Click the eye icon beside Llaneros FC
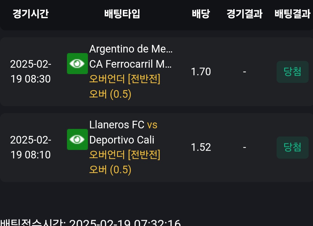Image resolution: width=313 pixels, height=226 pixels. [x=77, y=139]
